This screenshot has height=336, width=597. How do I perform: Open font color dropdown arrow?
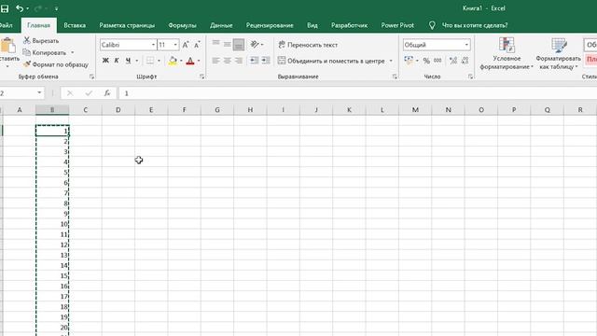[x=199, y=61]
